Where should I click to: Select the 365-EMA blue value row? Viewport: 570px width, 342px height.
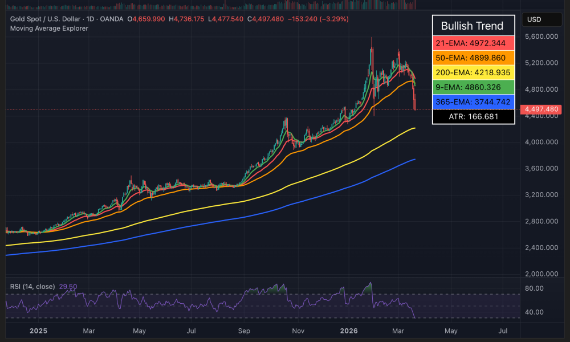473,102
